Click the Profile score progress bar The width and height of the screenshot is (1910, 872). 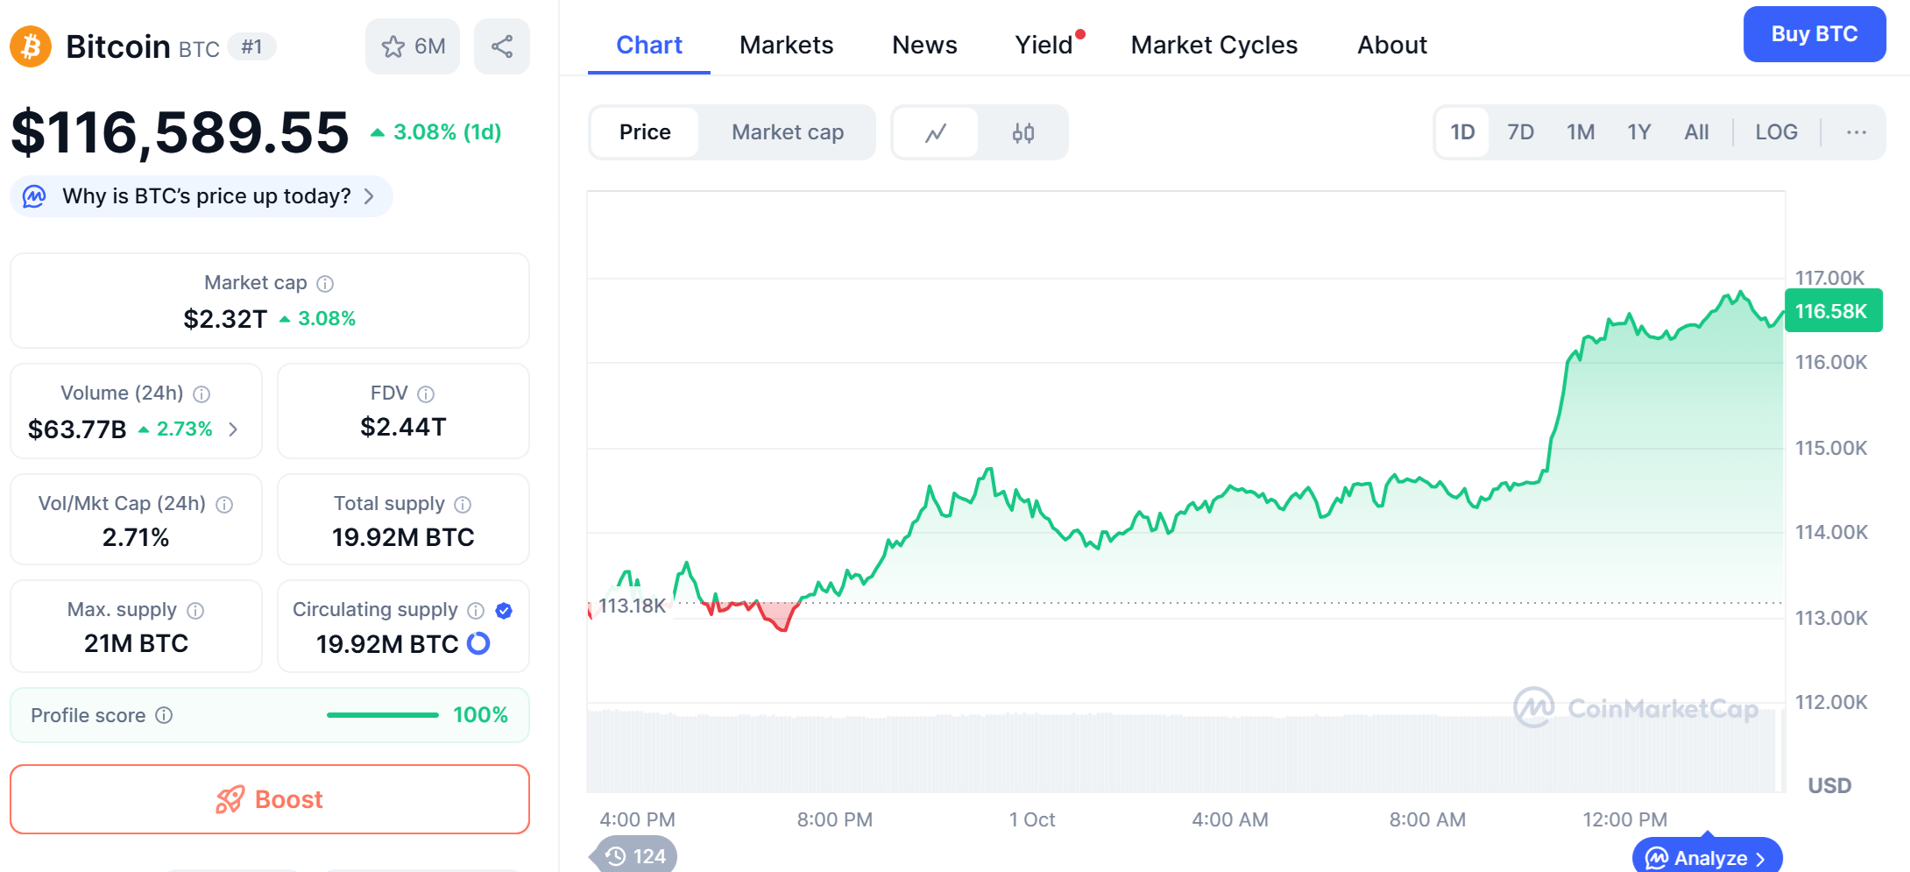click(382, 715)
